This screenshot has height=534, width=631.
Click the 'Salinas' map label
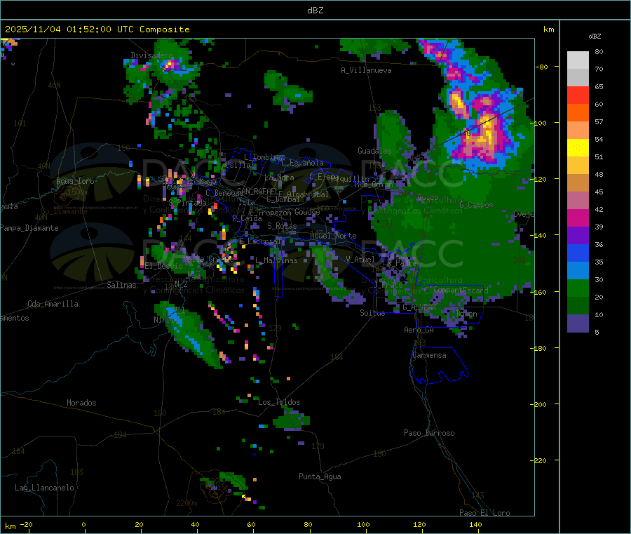coord(121,285)
